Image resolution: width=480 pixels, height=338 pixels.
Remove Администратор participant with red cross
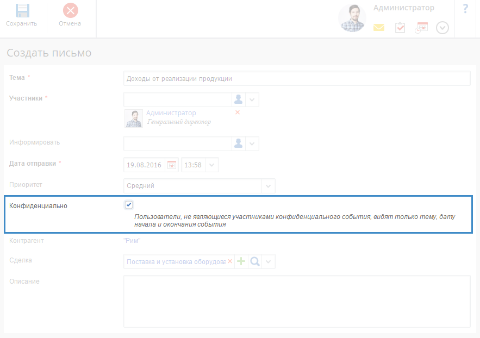[238, 112]
